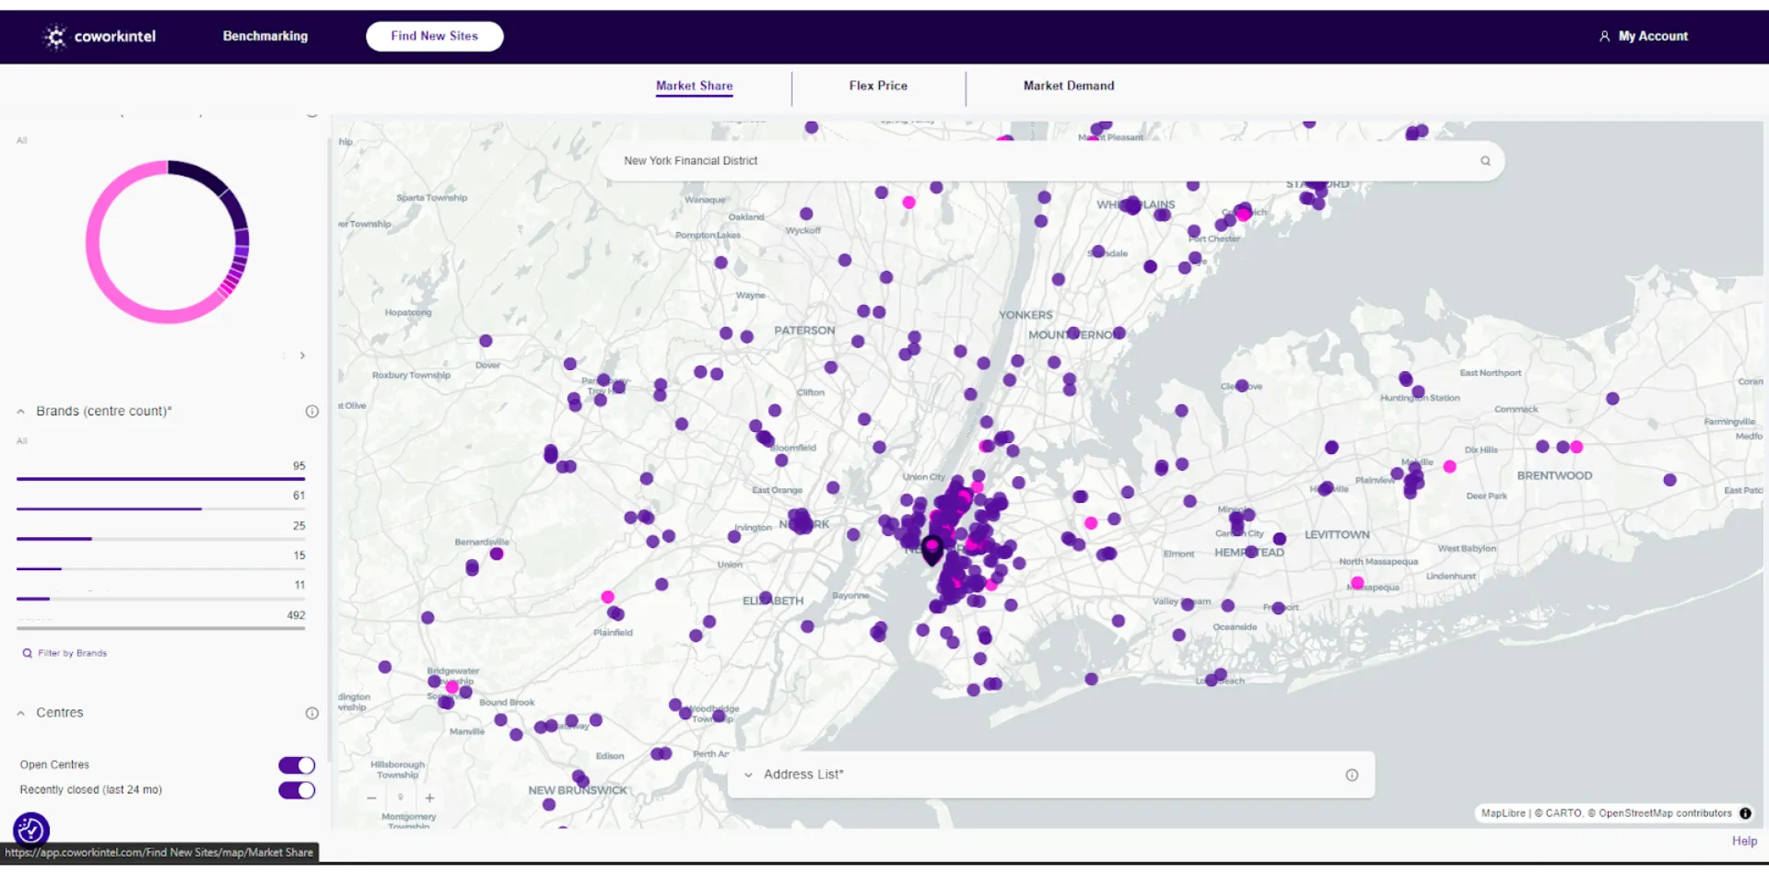
Task: Open the help chat bubble at bottom left
Action: pyautogui.click(x=30, y=830)
